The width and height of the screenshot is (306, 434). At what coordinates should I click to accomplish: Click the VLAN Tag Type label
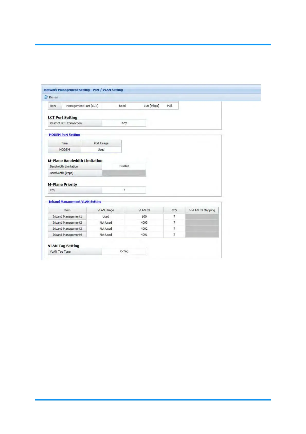click(75, 252)
